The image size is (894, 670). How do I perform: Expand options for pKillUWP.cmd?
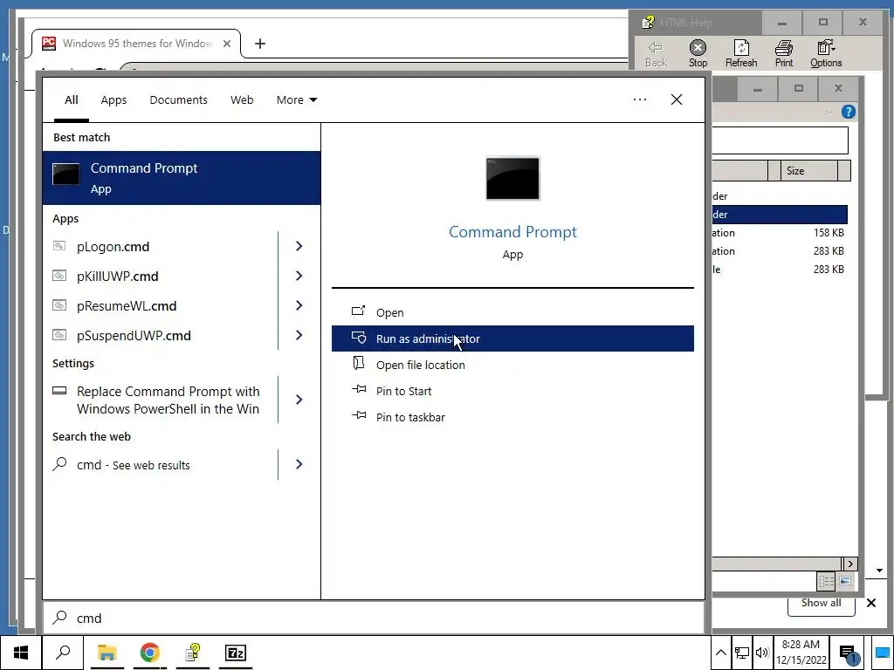pos(299,276)
